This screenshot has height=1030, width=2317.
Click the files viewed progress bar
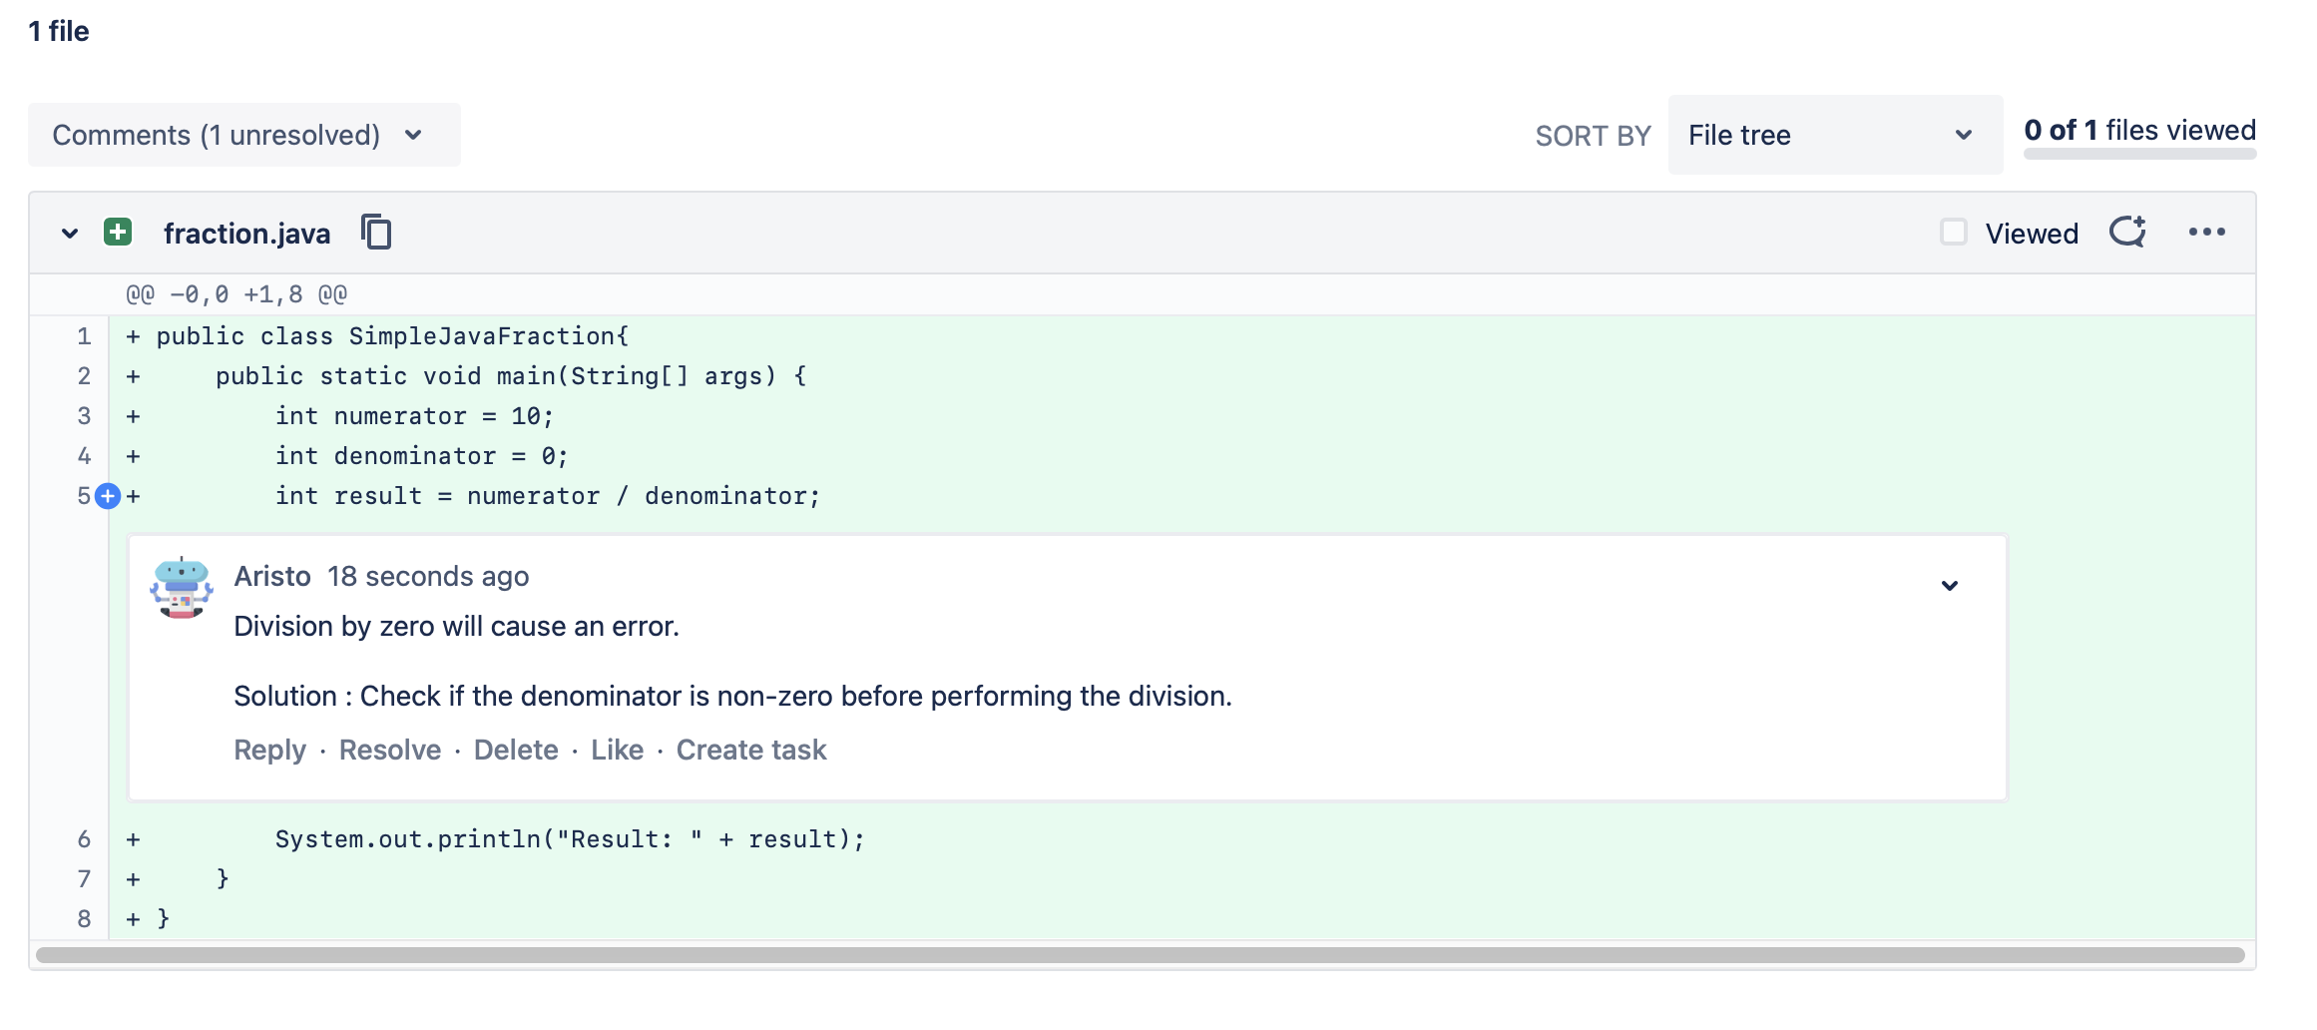[2139, 154]
